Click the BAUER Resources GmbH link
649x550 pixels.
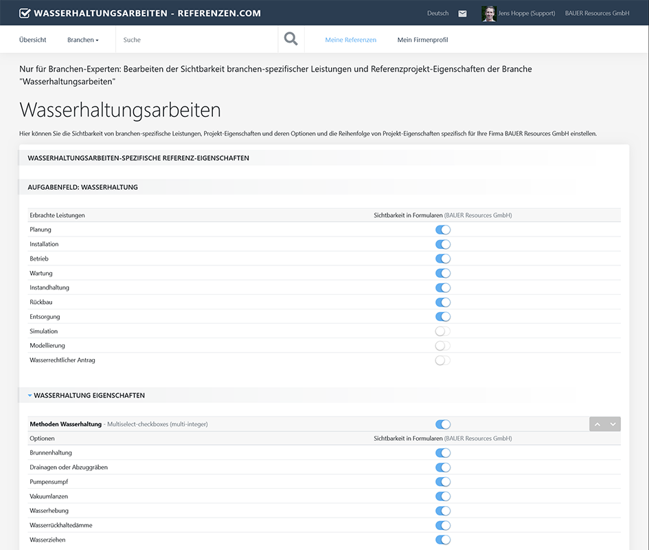click(x=597, y=13)
